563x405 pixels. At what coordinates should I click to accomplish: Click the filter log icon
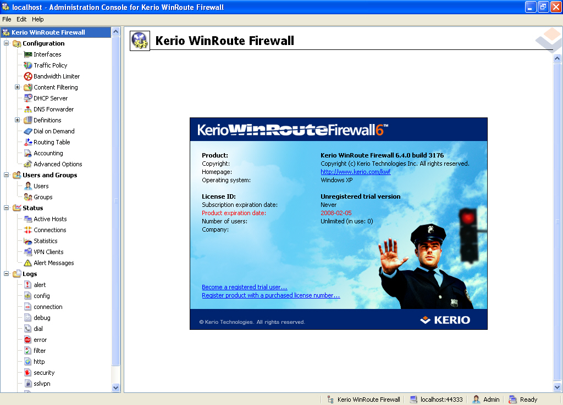[x=28, y=351]
